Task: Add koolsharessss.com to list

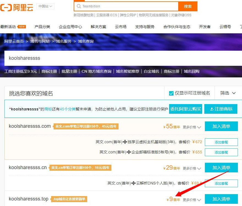Action: click(x=221, y=126)
